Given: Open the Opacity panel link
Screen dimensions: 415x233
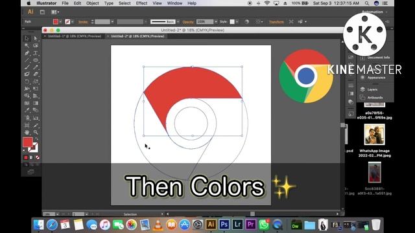Looking at the screenshot, I should [x=188, y=22].
